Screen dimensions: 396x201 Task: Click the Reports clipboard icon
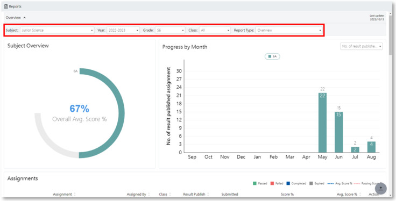tap(6, 6)
